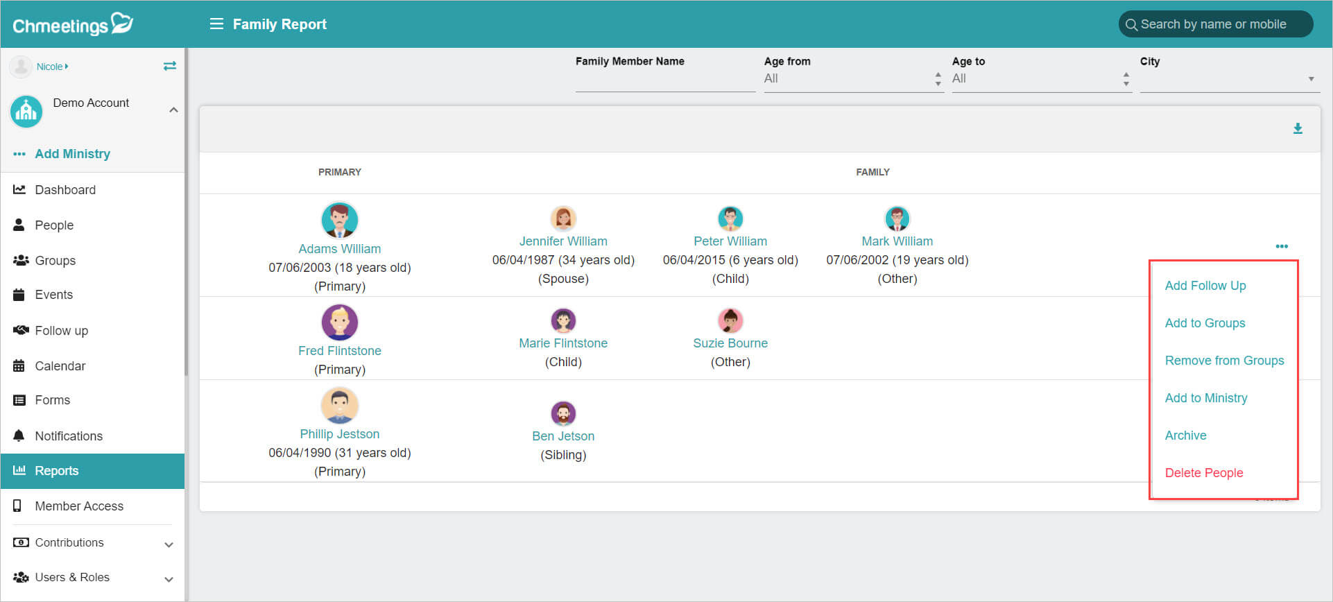This screenshot has height=602, width=1333.
Task: Click the sidebar vertical scrollbar
Action: point(186,212)
